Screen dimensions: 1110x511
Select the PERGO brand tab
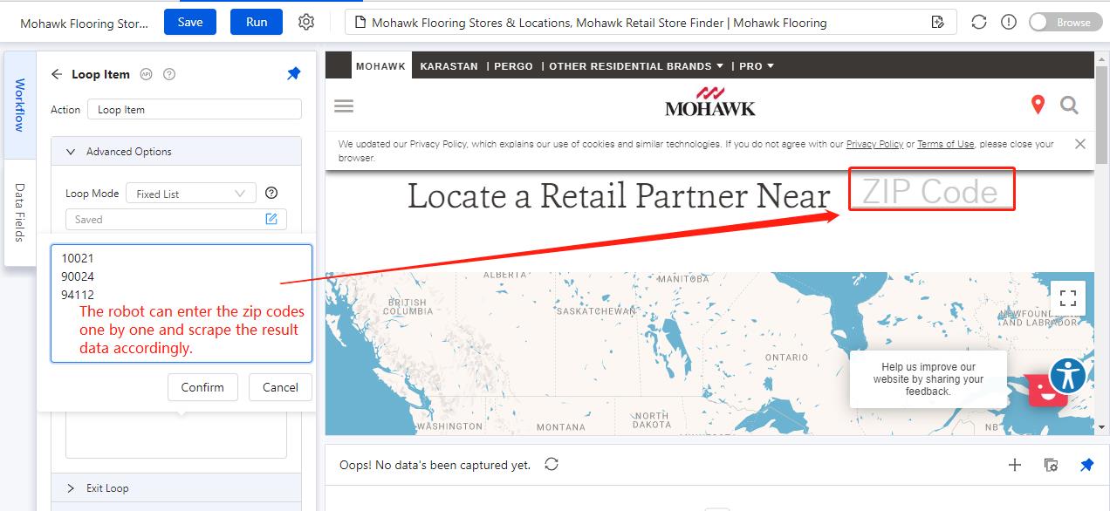coord(513,66)
